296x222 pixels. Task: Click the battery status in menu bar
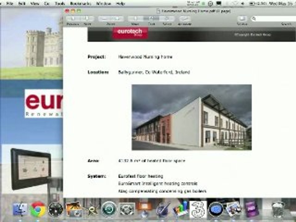(x=258, y=3)
